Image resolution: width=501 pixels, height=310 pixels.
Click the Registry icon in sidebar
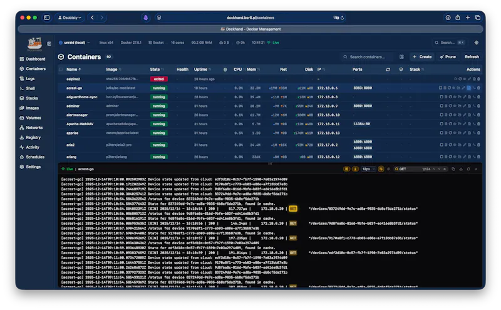(x=22, y=137)
